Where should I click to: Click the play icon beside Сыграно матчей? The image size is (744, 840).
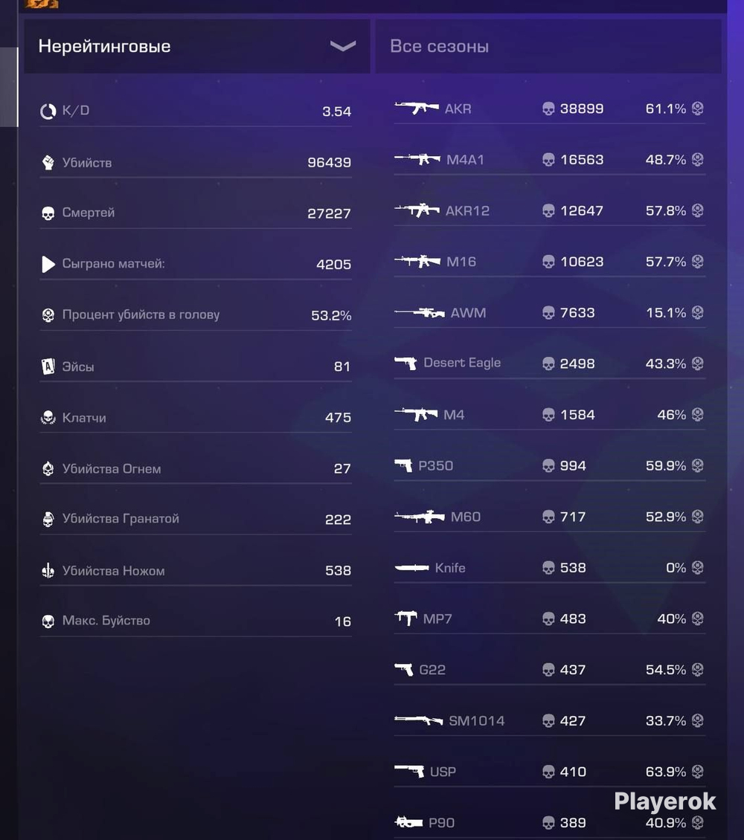coord(48,264)
